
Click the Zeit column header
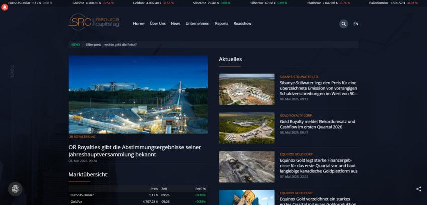coord(164,188)
